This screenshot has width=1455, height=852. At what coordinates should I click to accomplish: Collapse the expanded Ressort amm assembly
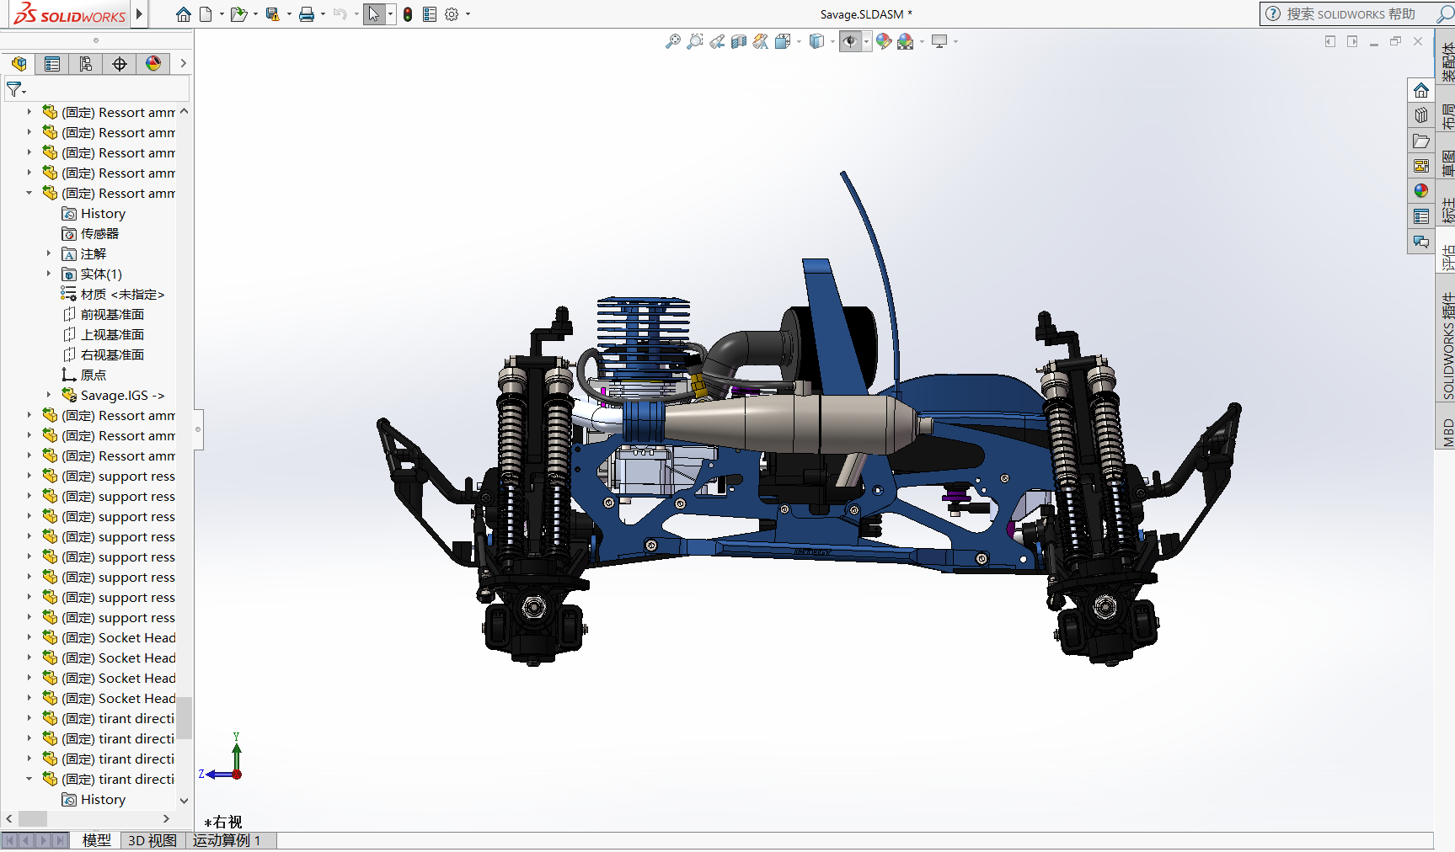coord(29,193)
